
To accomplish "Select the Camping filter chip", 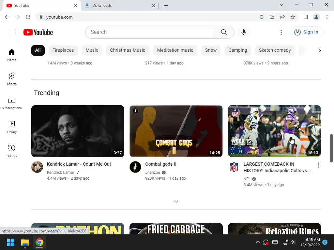I will click(238, 50).
